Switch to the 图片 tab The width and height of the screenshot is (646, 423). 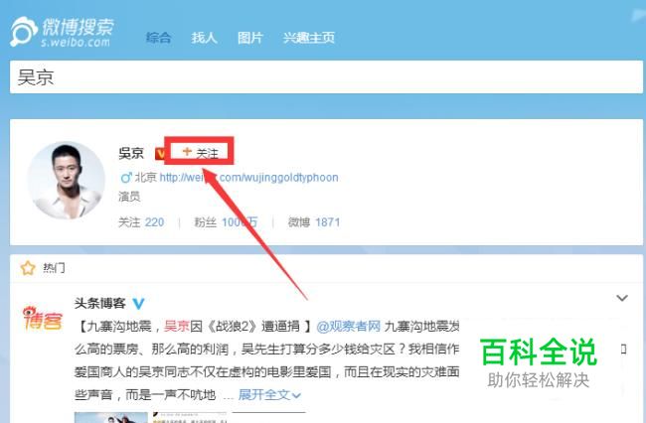250,38
